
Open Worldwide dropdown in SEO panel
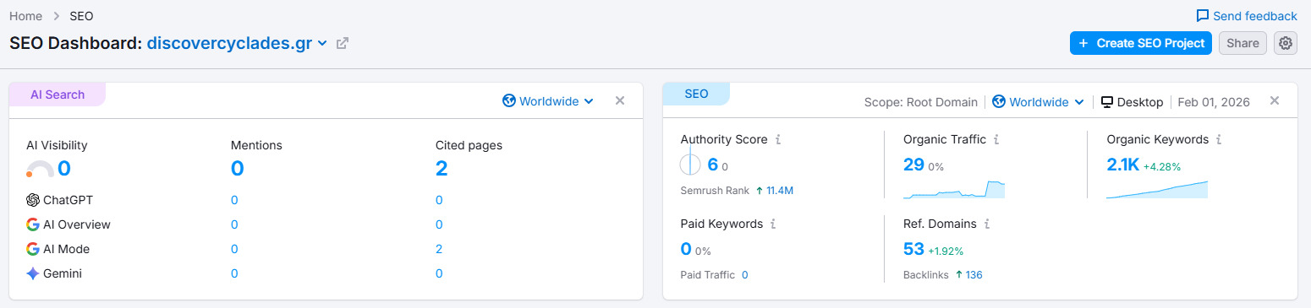1039,102
